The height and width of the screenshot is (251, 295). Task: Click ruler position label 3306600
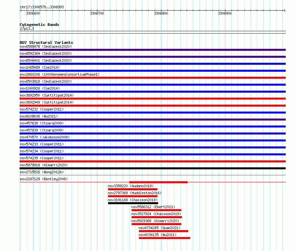click(33, 13)
